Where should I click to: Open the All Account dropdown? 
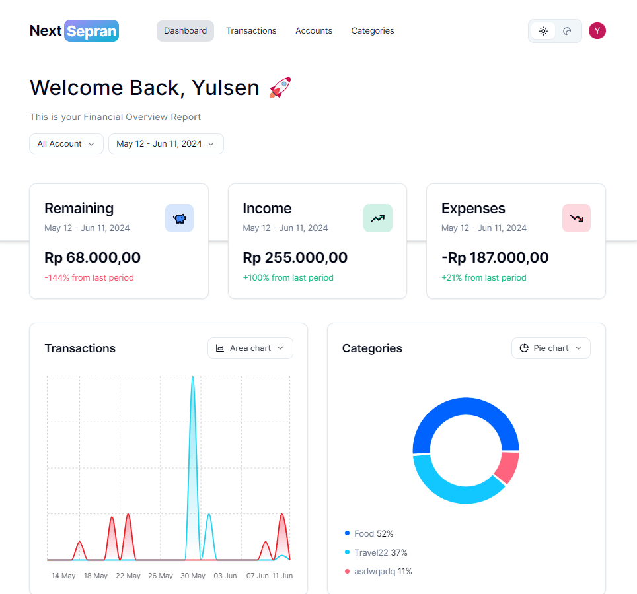pyautogui.click(x=66, y=144)
